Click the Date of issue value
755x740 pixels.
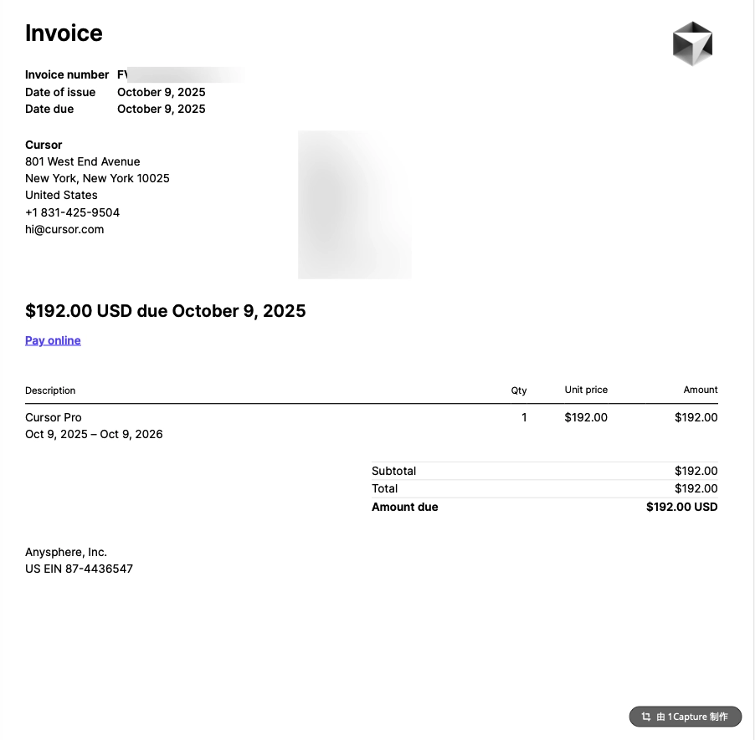(x=161, y=92)
